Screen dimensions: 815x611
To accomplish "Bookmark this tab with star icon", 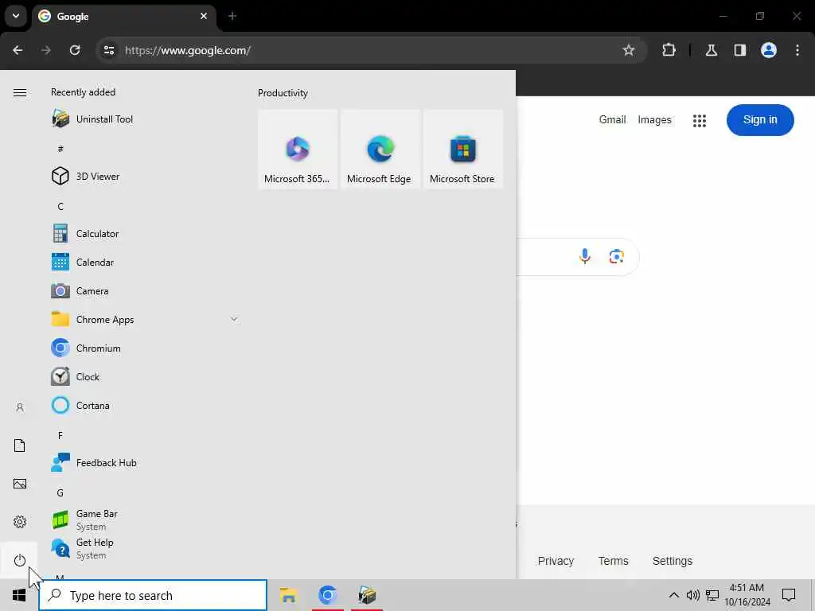I will 629,50.
